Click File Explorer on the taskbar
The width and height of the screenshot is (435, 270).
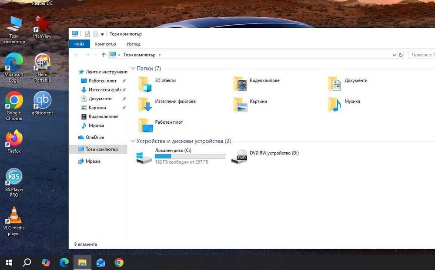[82, 262]
